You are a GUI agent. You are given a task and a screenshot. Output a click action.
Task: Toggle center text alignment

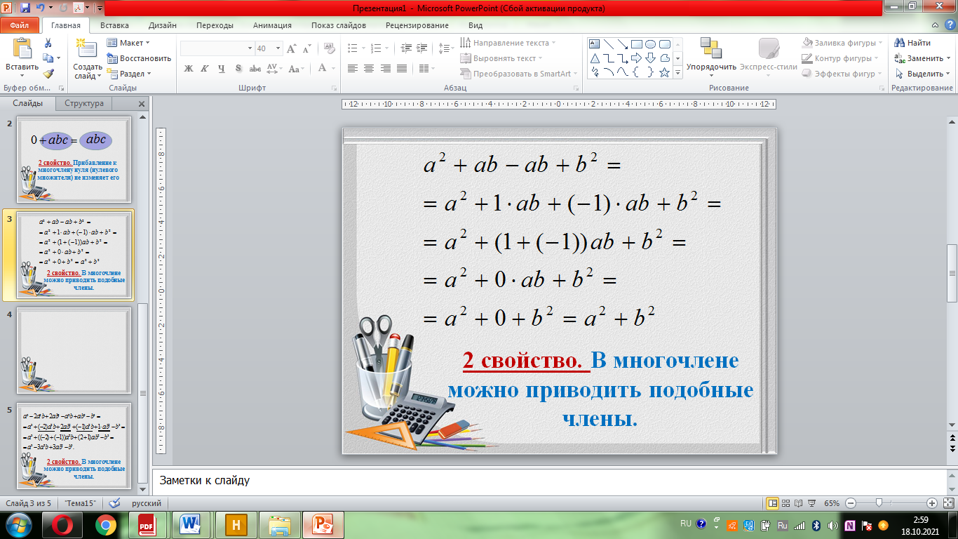[x=369, y=69]
